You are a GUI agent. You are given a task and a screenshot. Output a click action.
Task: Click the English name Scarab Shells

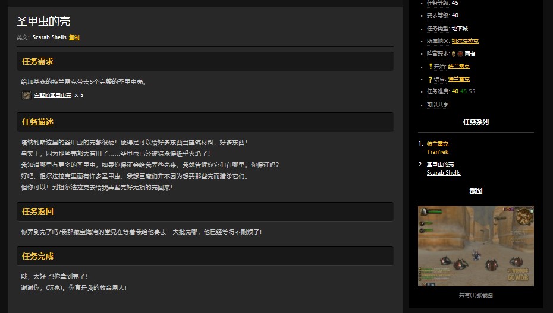(x=49, y=37)
